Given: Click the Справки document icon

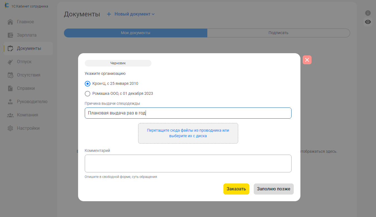Looking at the screenshot, I should click(x=10, y=88).
